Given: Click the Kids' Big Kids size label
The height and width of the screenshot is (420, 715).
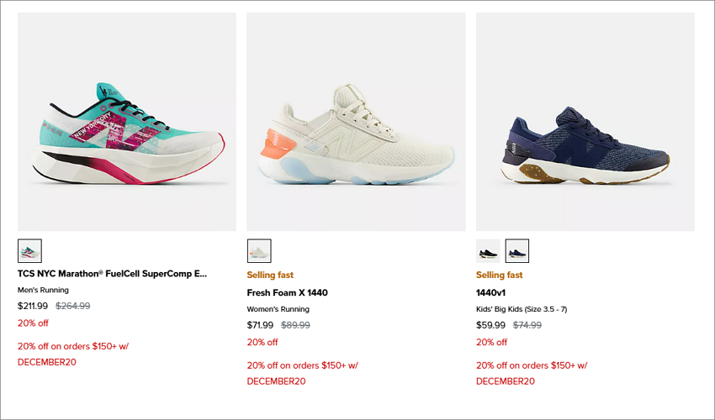Looking at the screenshot, I should tap(522, 309).
